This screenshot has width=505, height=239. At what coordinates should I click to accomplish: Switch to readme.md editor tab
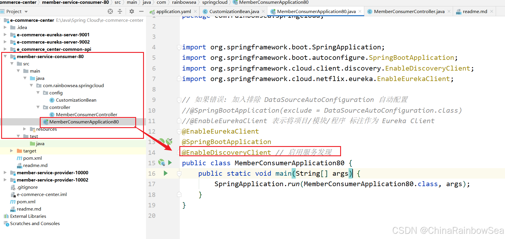[x=475, y=11]
